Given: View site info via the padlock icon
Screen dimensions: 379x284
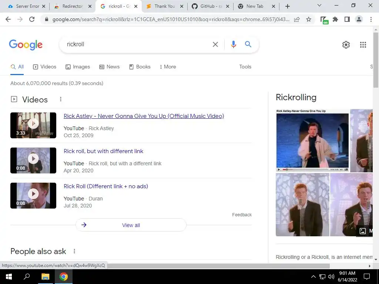Looking at the screenshot, I should tap(47, 19).
